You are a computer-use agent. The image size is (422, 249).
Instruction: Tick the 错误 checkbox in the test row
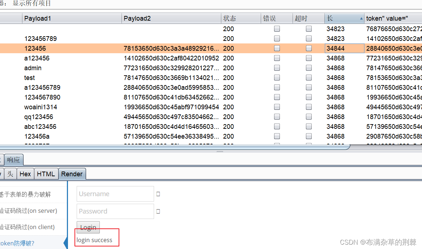[x=277, y=77]
